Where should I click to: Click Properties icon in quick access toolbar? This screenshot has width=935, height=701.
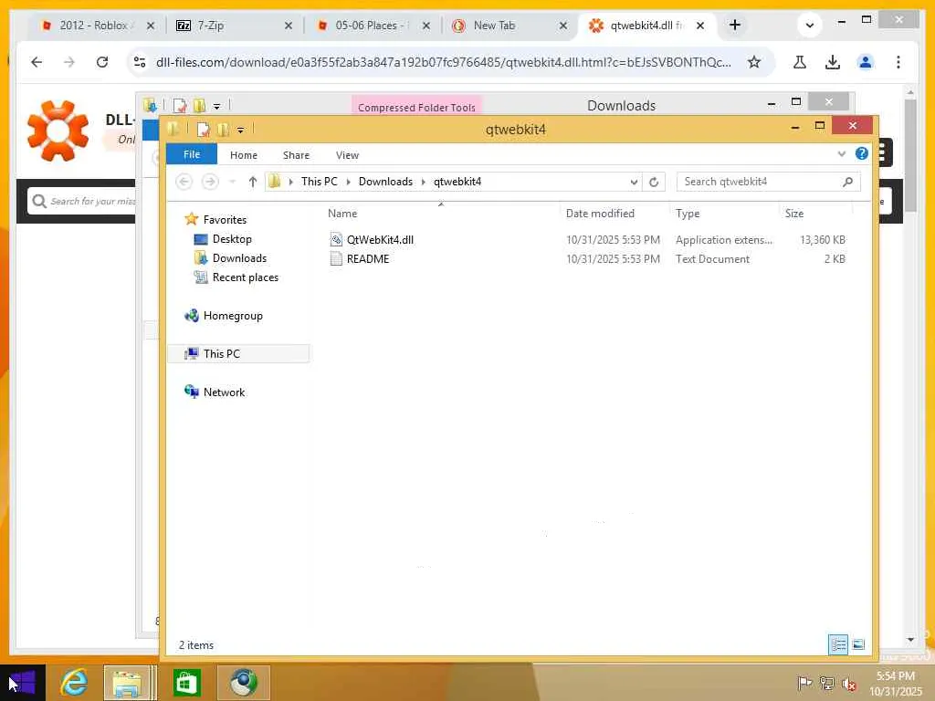[x=204, y=129]
